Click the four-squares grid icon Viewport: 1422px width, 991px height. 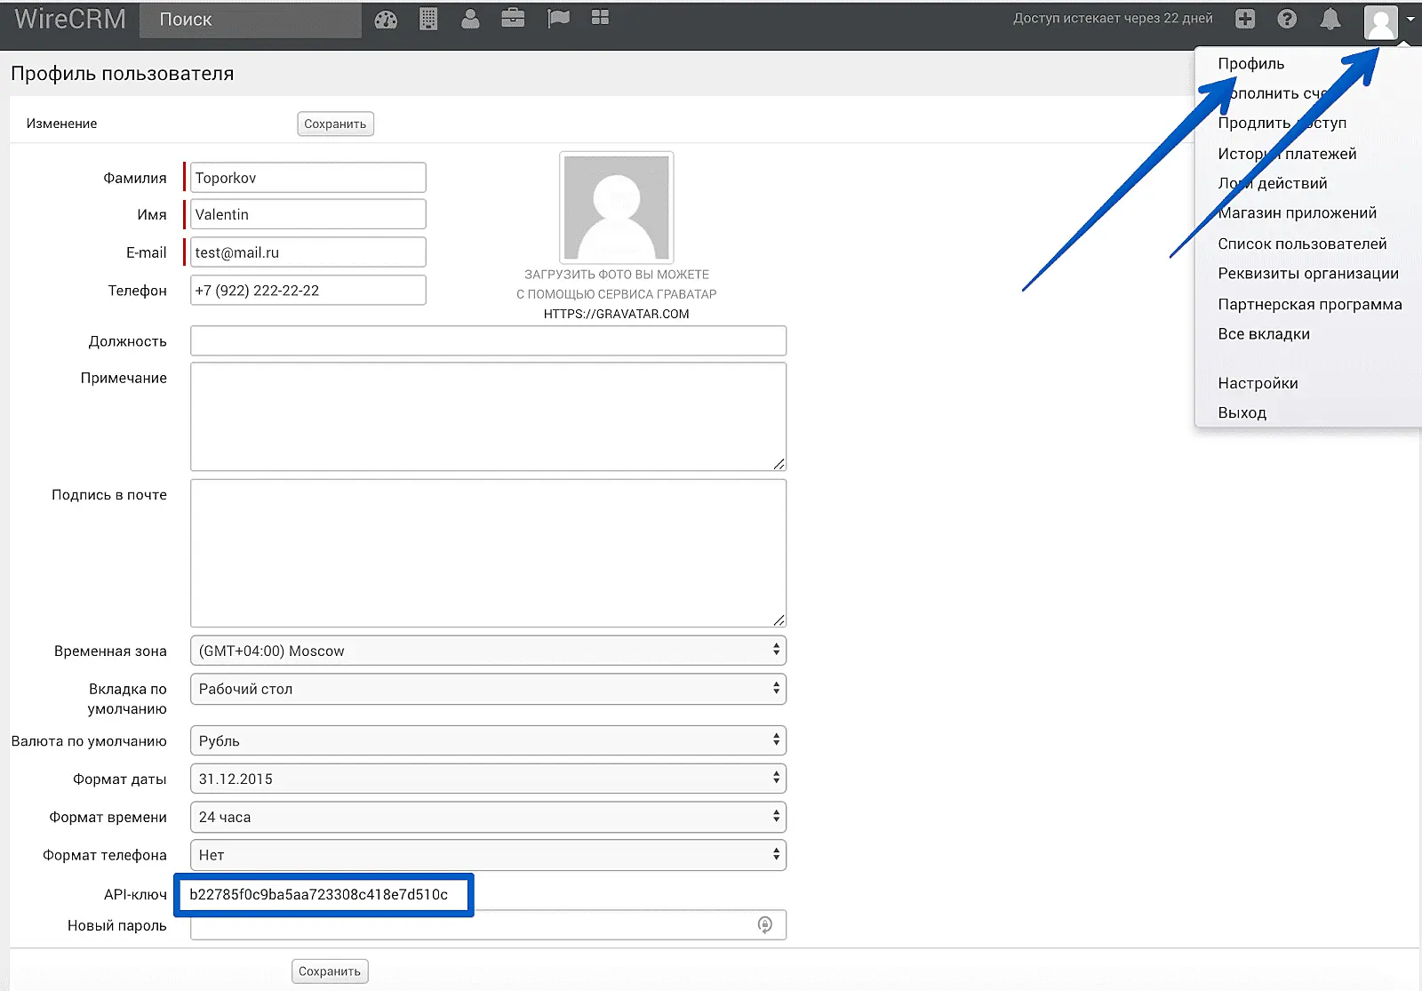600,18
